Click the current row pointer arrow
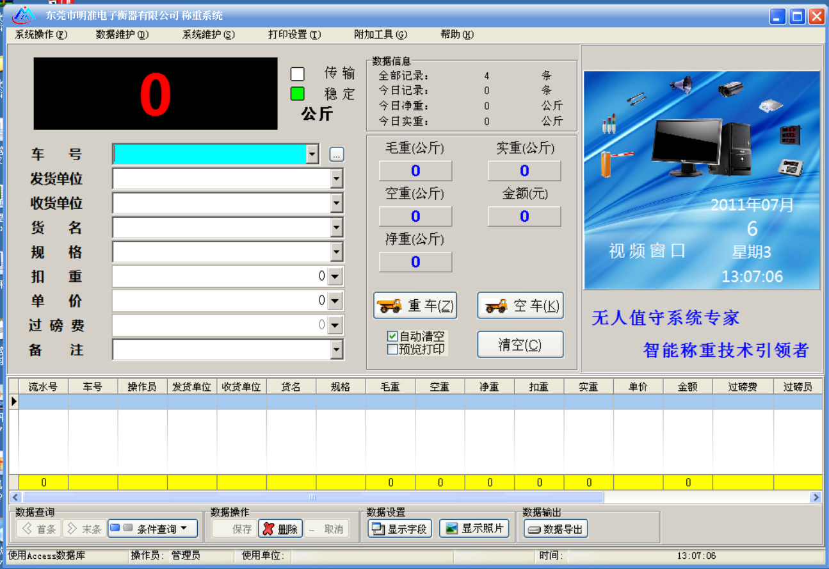The width and height of the screenshot is (829, 569). (14, 402)
